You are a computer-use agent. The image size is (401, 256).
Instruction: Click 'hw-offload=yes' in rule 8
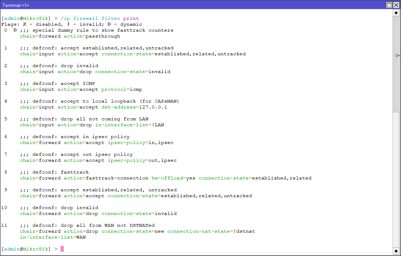tap(173, 178)
